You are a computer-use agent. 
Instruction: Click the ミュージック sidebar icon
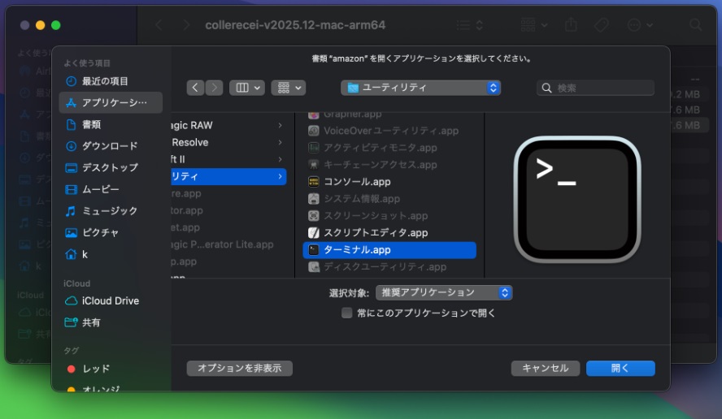pos(71,211)
